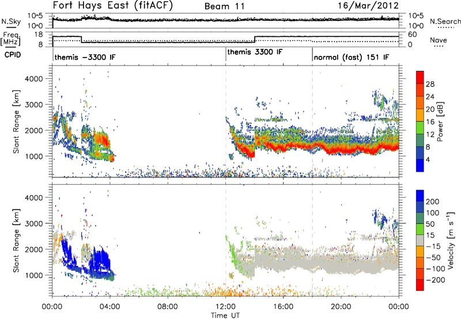Screen dimensions: 461x319
Task: Pick power colorbar segment between 20 and 24
Action: [x=420, y=102]
